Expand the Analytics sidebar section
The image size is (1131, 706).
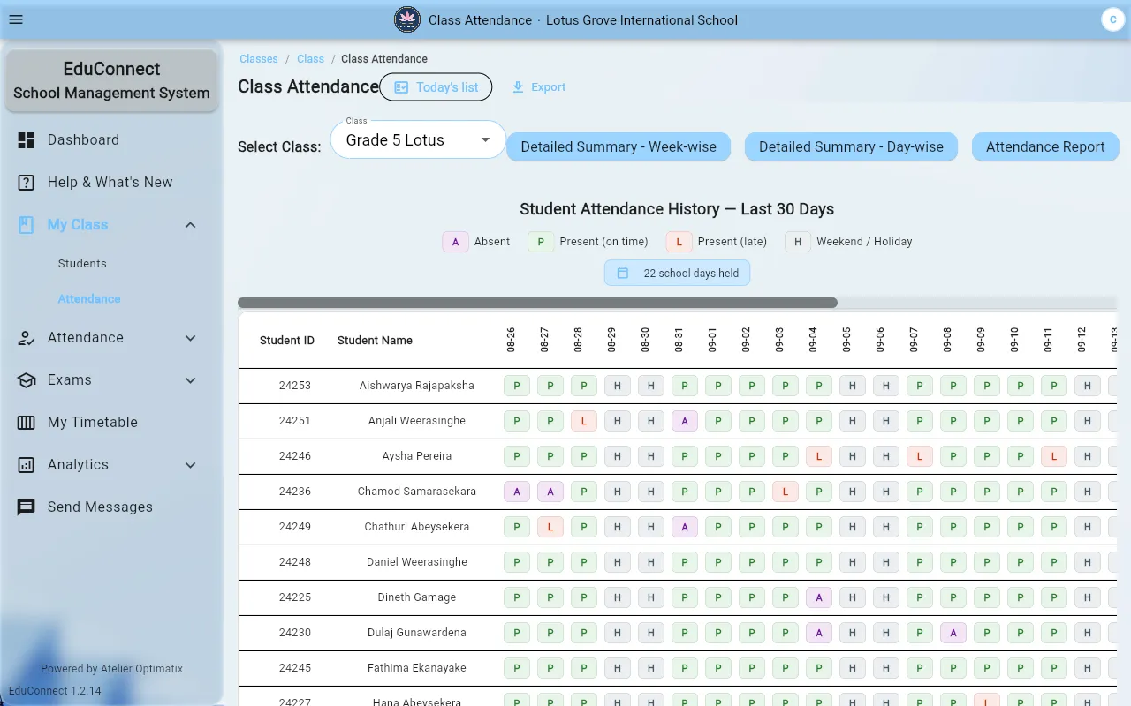coord(190,464)
